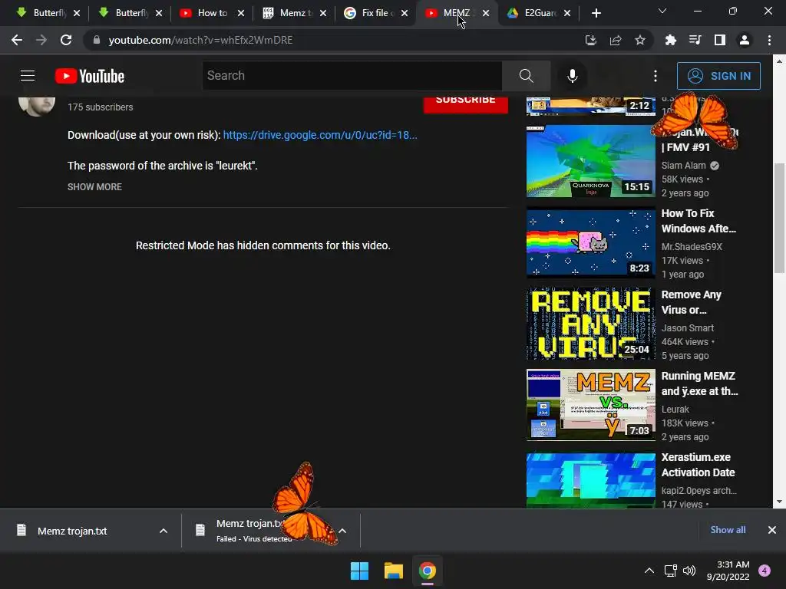Expand options for the failed Memz trojan.txt download

(342, 531)
